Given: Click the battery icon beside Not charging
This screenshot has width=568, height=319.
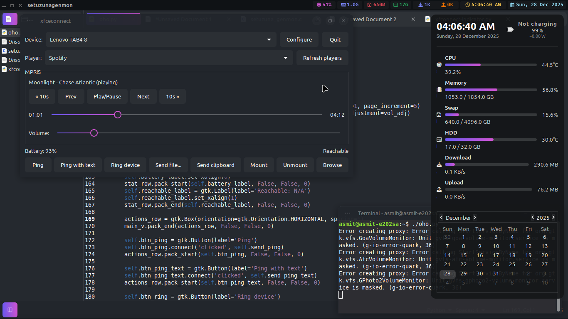Looking at the screenshot, I should [x=510, y=29].
